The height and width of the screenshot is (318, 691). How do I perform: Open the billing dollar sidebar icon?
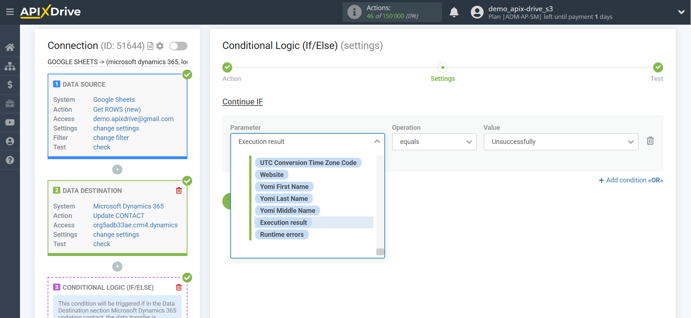[10, 85]
